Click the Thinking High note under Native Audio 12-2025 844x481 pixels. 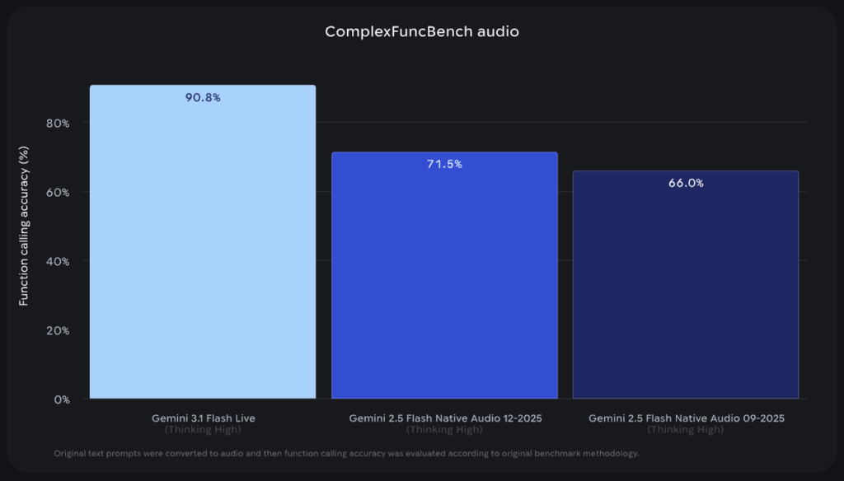[x=444, y=430]
